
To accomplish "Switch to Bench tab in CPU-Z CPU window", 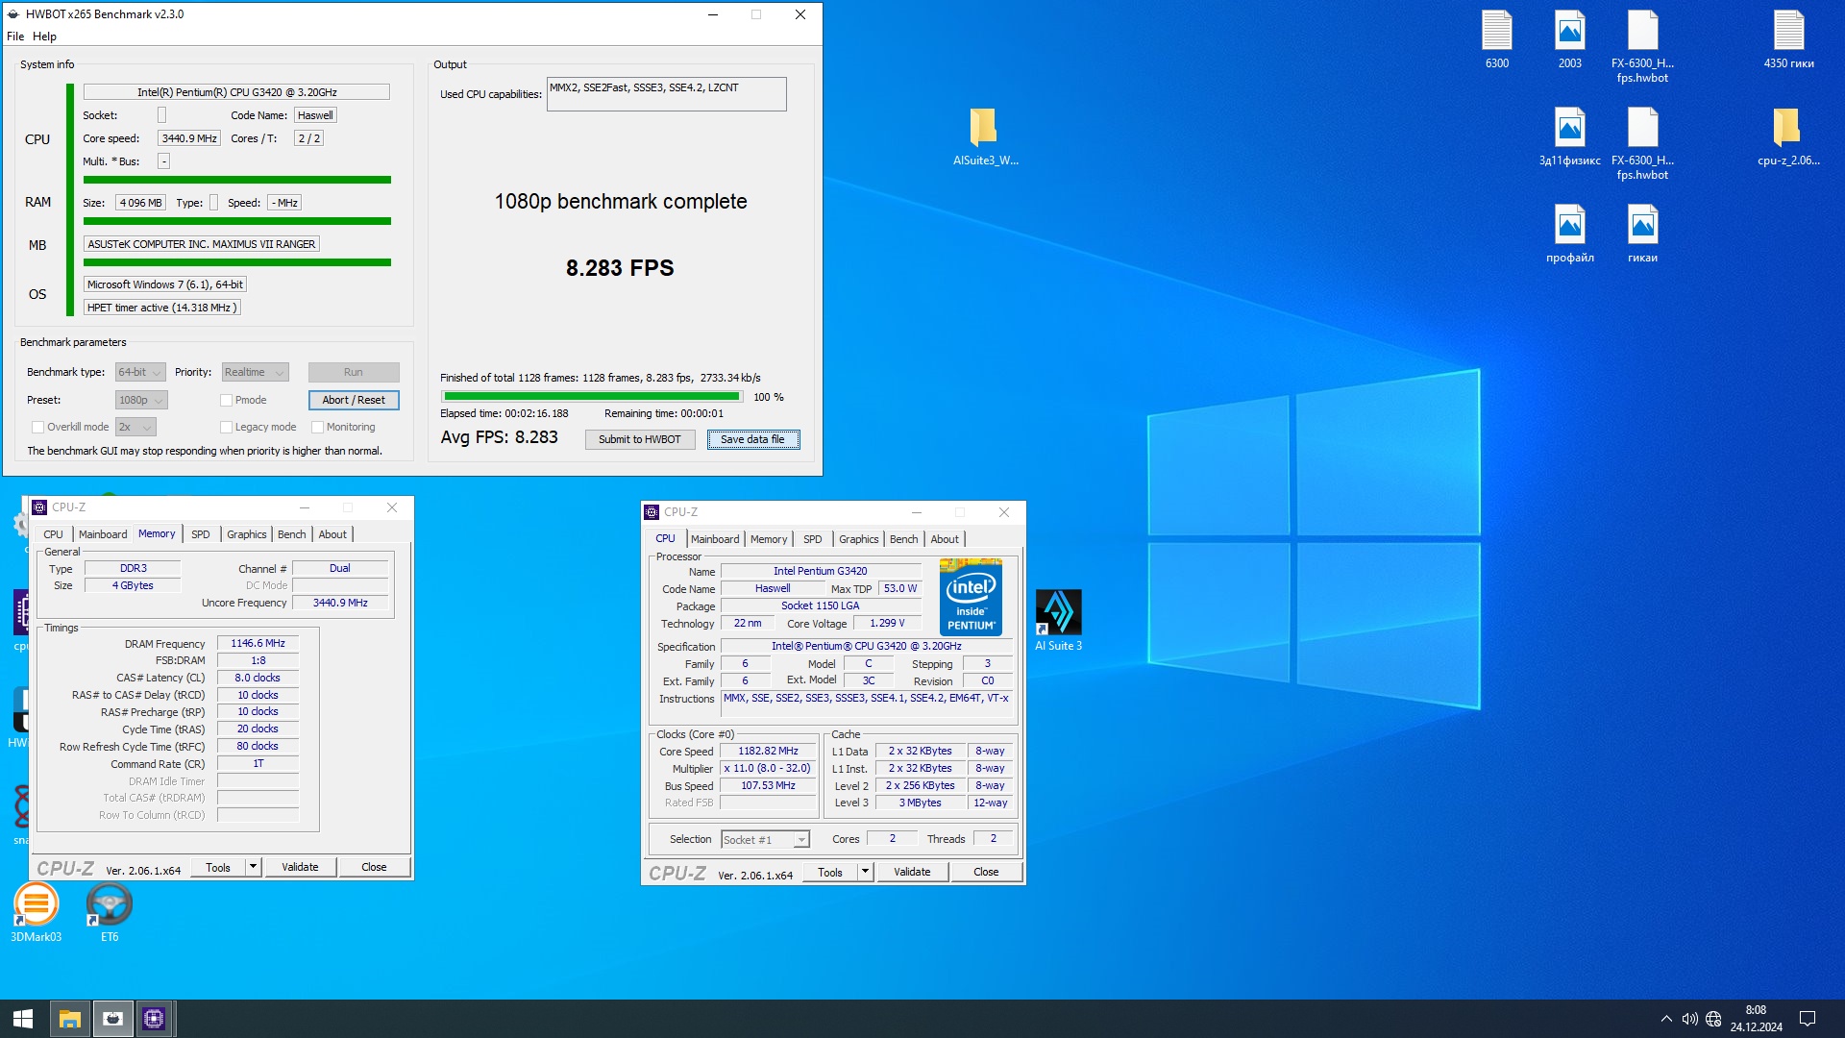I will [x=903, y=539].
